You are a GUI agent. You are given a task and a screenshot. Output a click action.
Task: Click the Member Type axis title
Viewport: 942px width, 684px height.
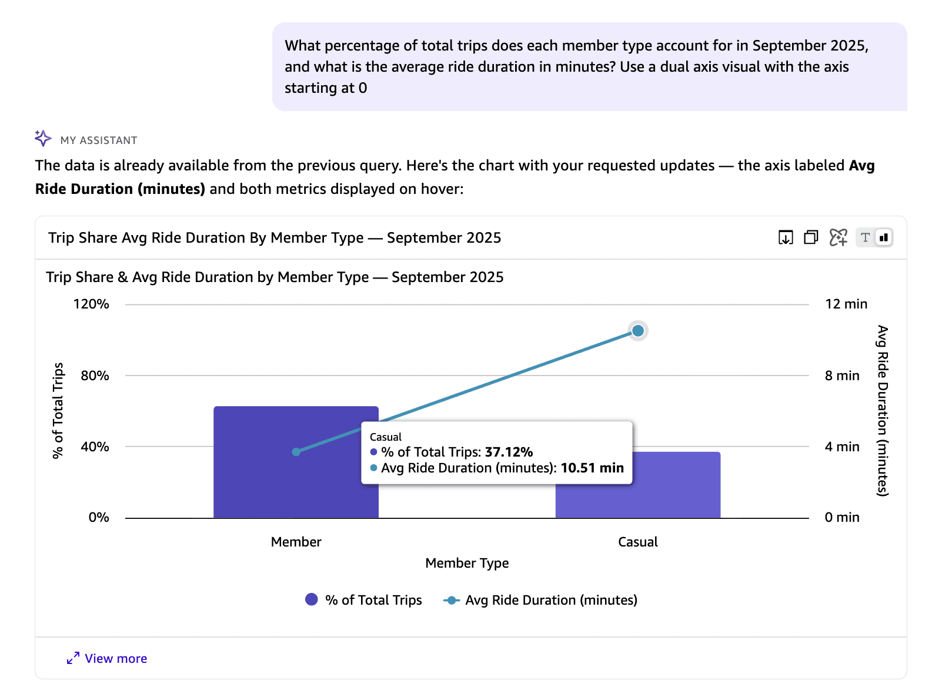coord(467,563)
